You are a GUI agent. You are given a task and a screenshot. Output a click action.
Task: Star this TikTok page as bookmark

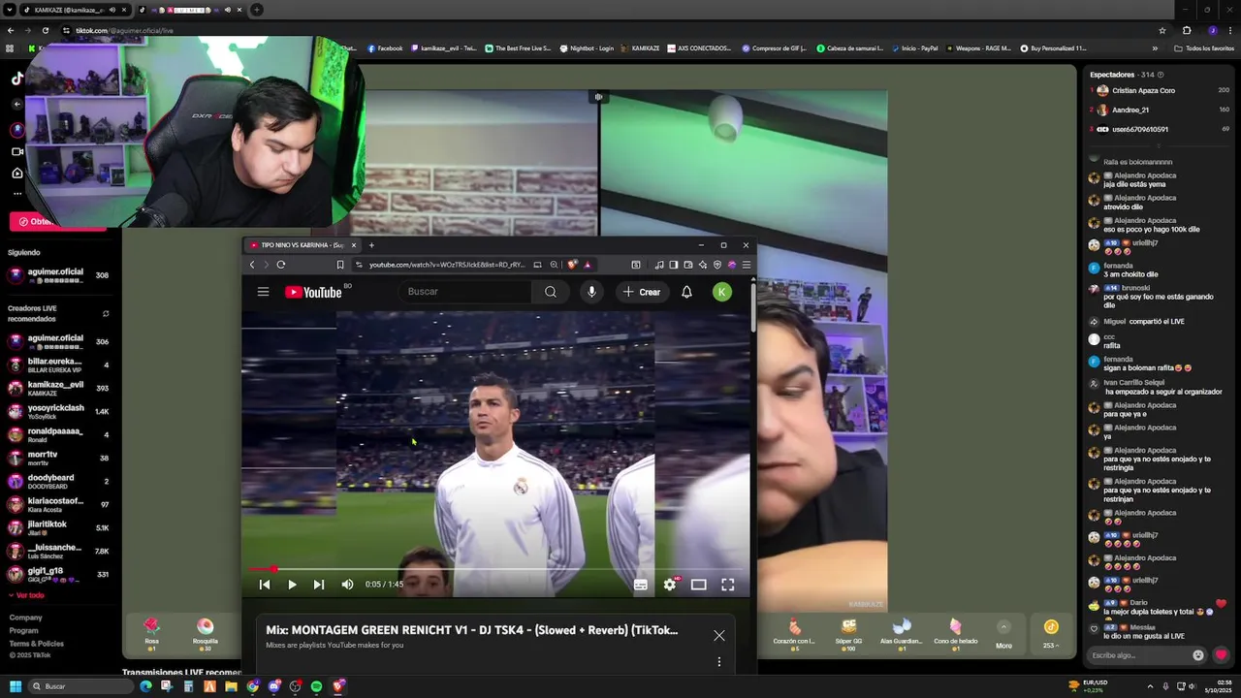1162,30
